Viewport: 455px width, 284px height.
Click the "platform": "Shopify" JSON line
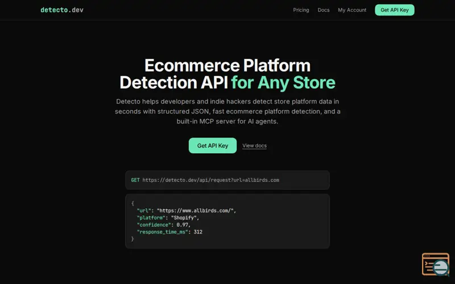168,218
